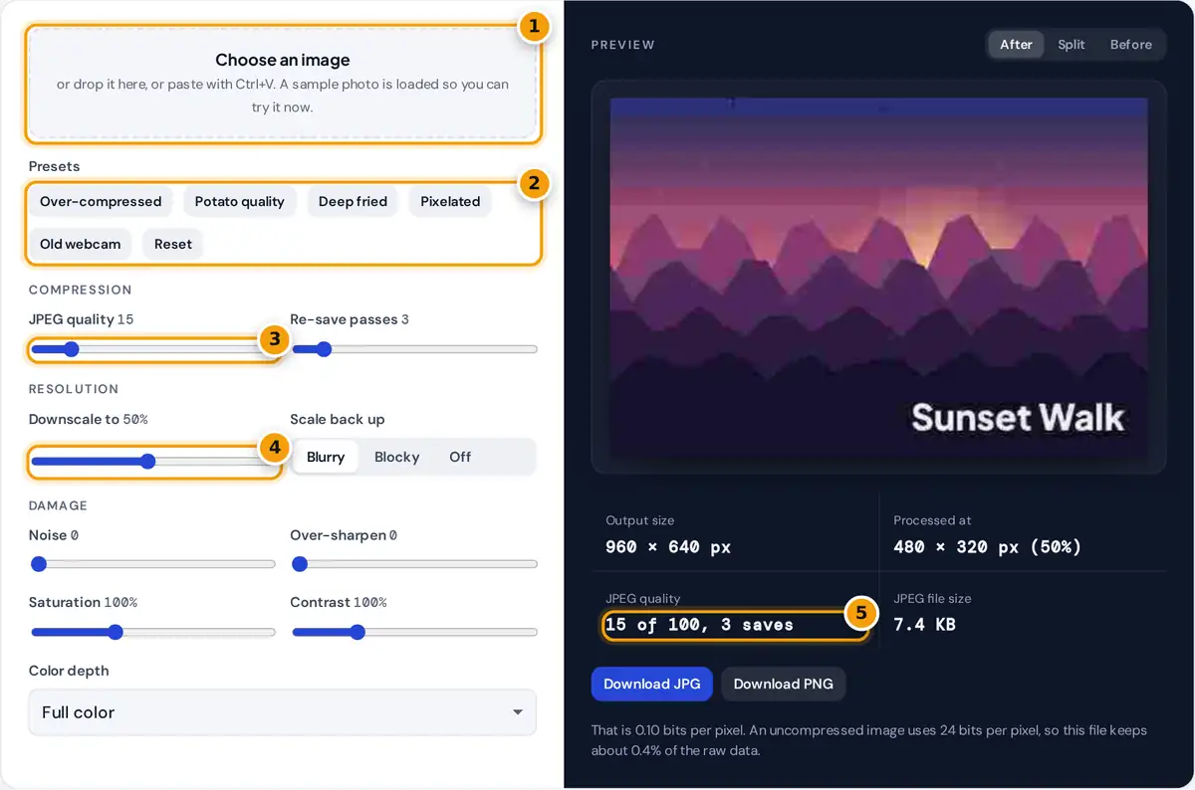The width and height of the screenshot is (1195, 790).
Task: Click the Choose an image drop zone
Action: point(283,83)
